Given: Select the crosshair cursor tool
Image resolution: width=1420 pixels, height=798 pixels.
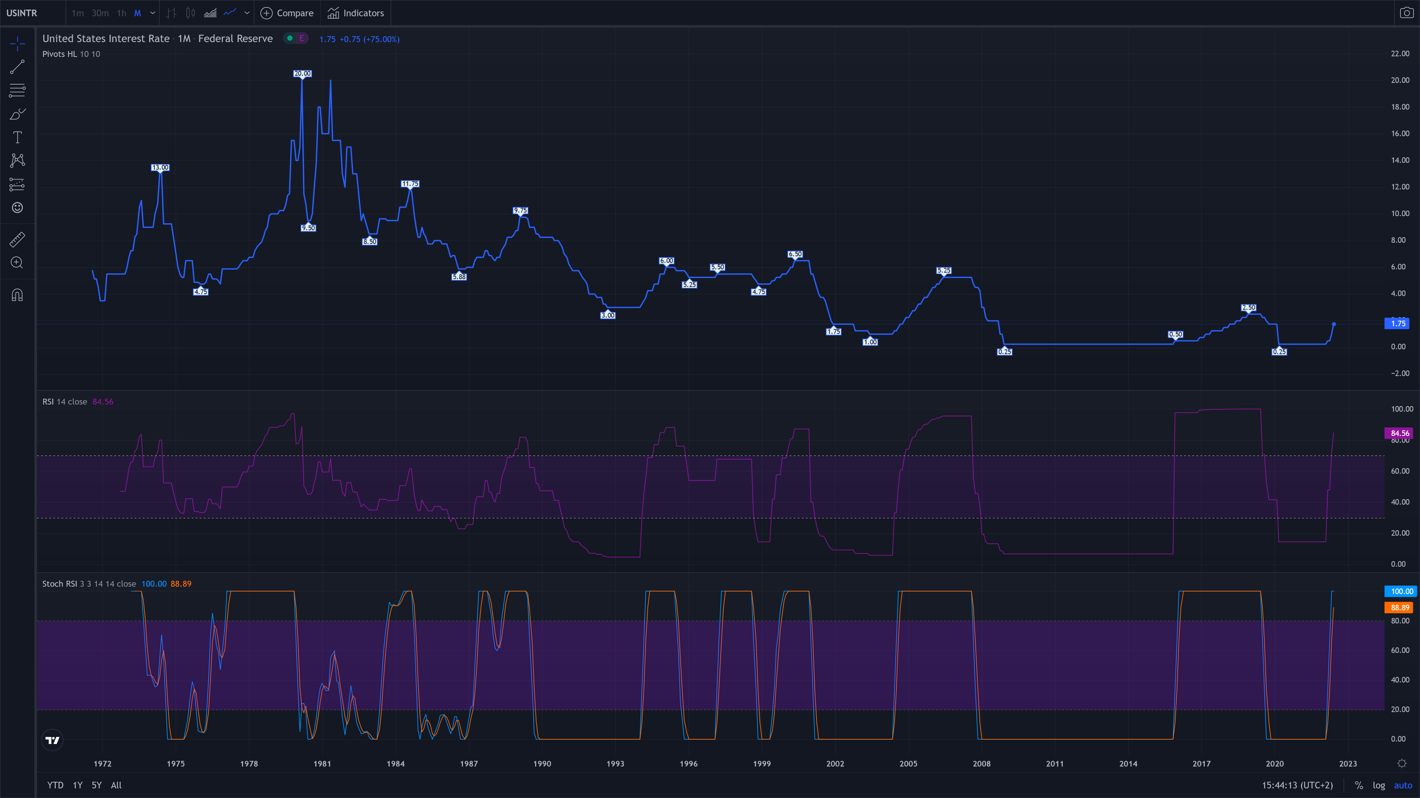Looking at the screenshot, I should click(17, 44).
